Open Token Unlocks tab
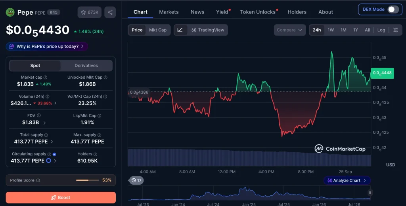The image size is (406, 206). click(x=258, y=12)
